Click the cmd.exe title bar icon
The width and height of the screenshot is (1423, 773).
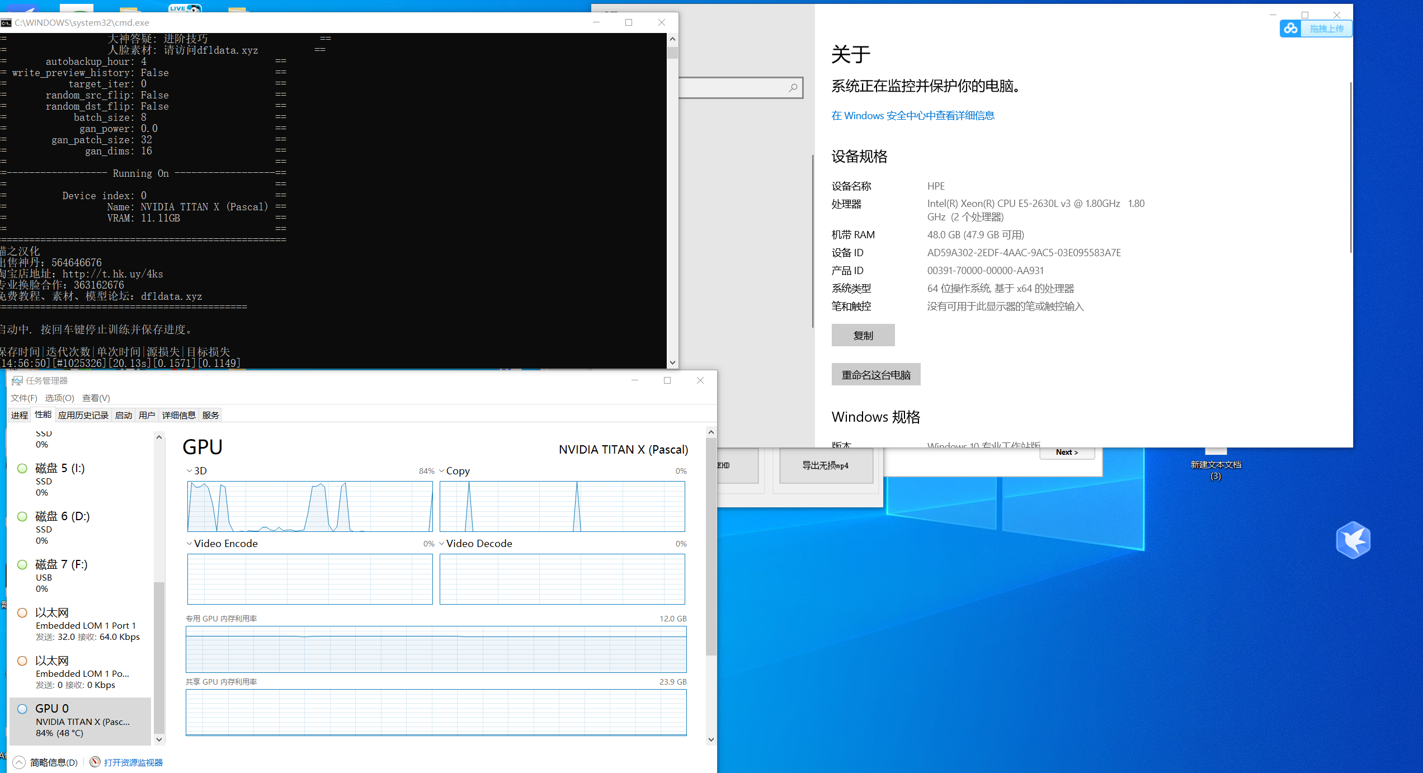pyautogui.click(x=6, y=22)
